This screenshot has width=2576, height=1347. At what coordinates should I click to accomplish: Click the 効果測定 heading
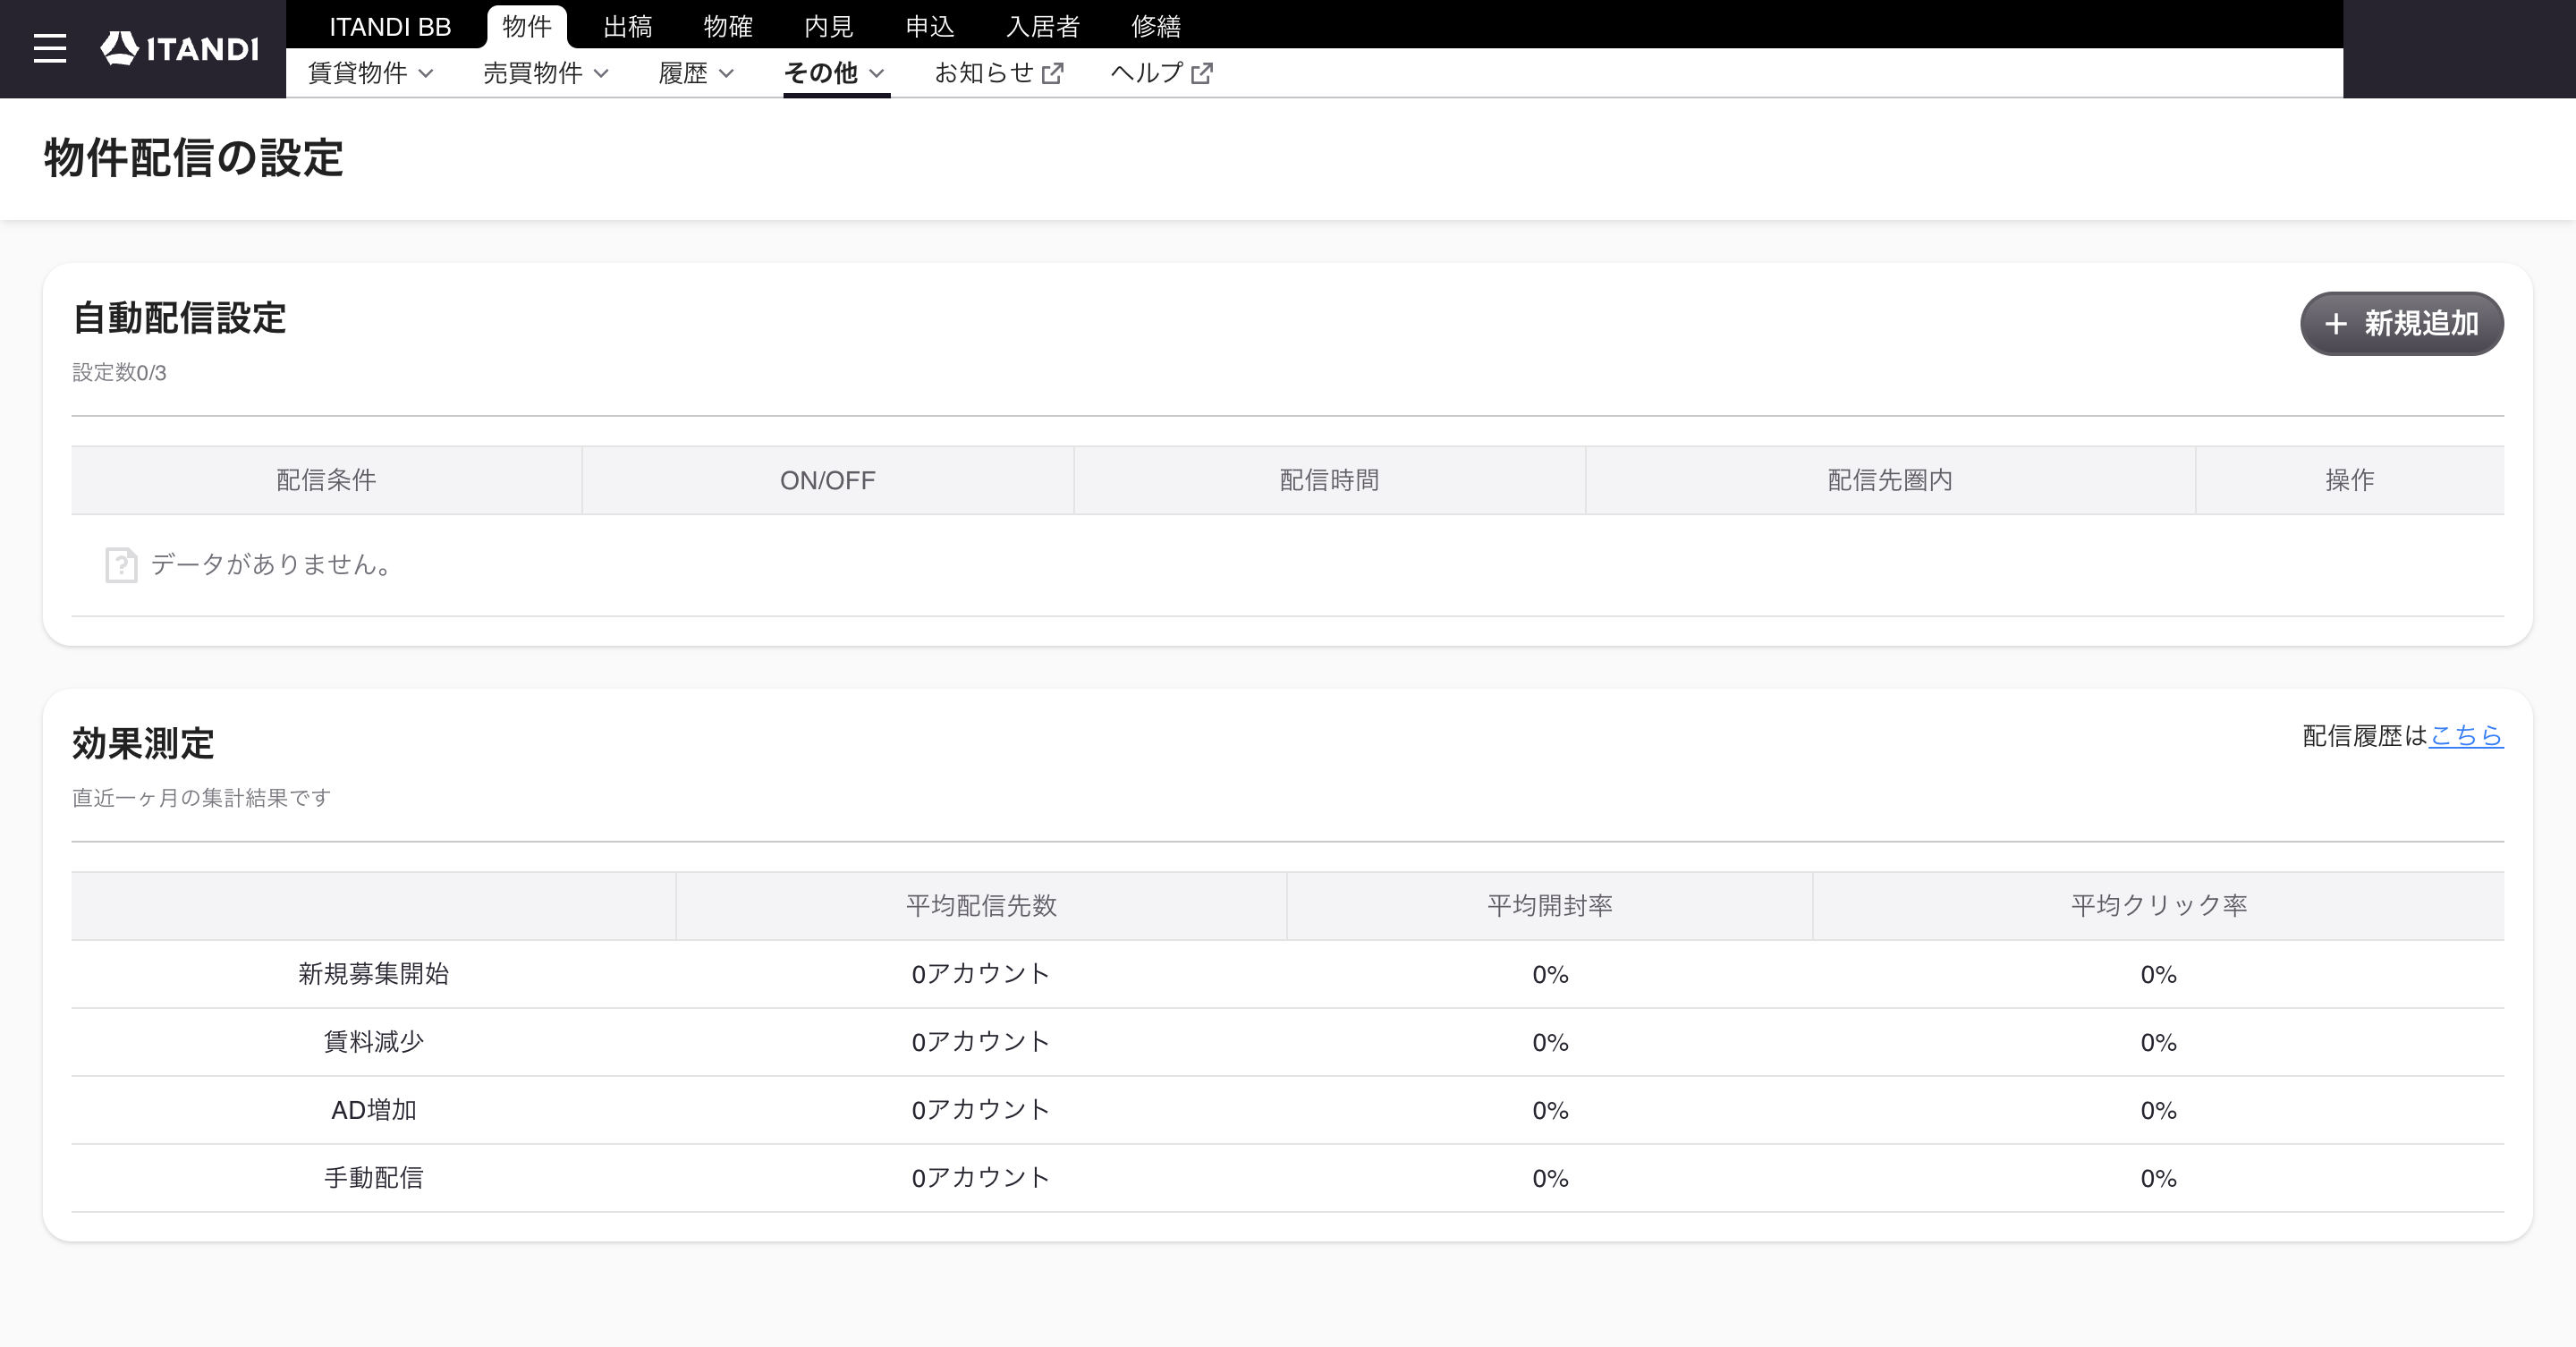tap(143, 744)
